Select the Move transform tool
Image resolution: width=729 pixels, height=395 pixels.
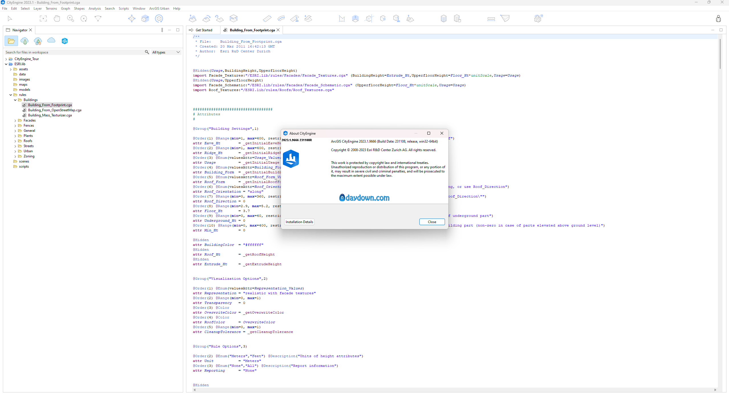[x=132, y=19]
